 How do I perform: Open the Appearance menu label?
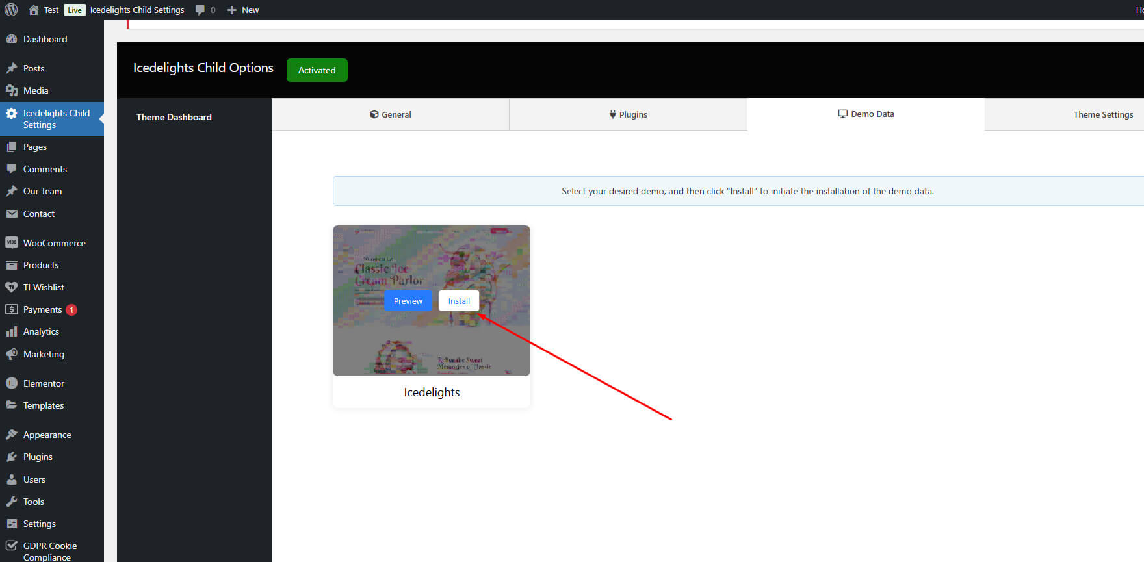[x=47, y=435]
